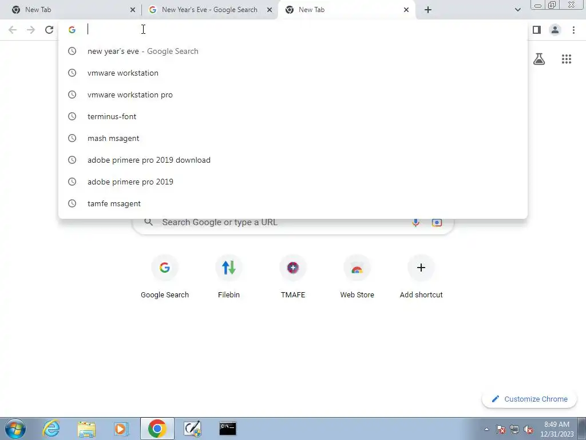Click the muted volume tray icon
Screen dimensions: 586x440
pyautogui.click(x=528, y=429)
